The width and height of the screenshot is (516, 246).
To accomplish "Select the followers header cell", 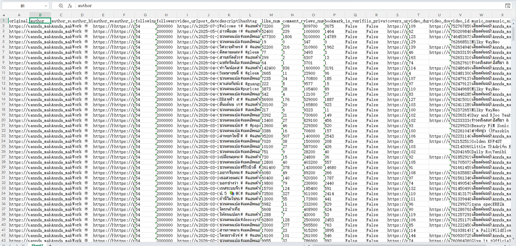I will click(x=166, y=20).
